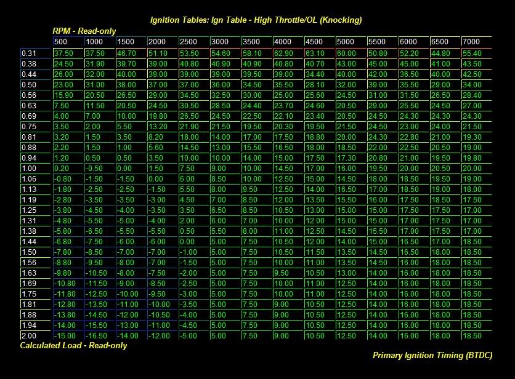The width and height of the screenshot is (515, 379).
Task: Select the cell at 2.00 load, 7000 RPM
Action: pyautogui.click(x=476, y=335)
